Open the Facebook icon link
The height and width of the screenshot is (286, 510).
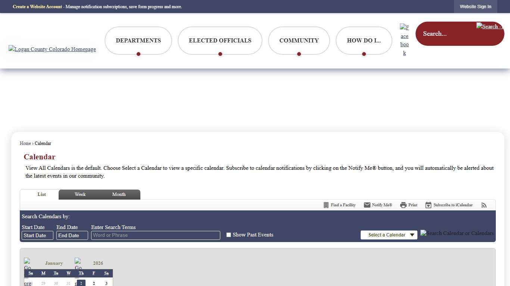(x=404, y=40)
